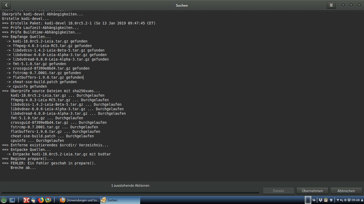Click the progress bar below pending actions

[x=130, y=193]
